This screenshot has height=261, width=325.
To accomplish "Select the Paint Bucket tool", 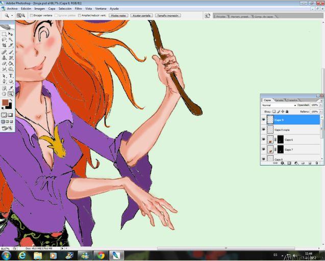I will (x=11, y=63).
